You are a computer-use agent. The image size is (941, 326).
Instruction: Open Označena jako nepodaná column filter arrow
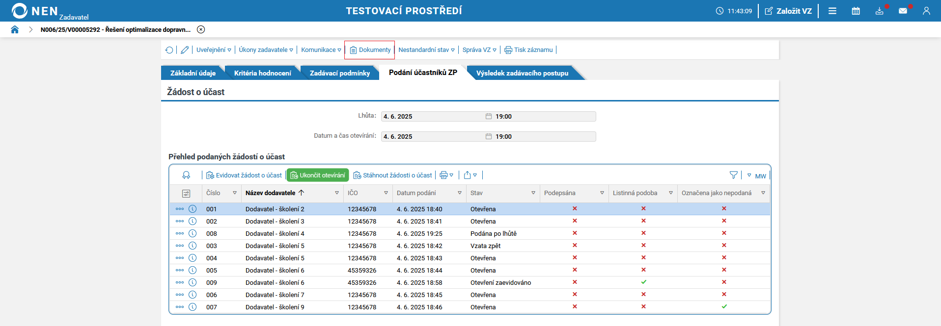763,193
